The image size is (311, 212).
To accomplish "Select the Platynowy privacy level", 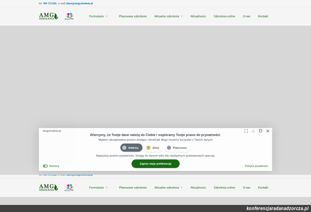I will point(177,147).
